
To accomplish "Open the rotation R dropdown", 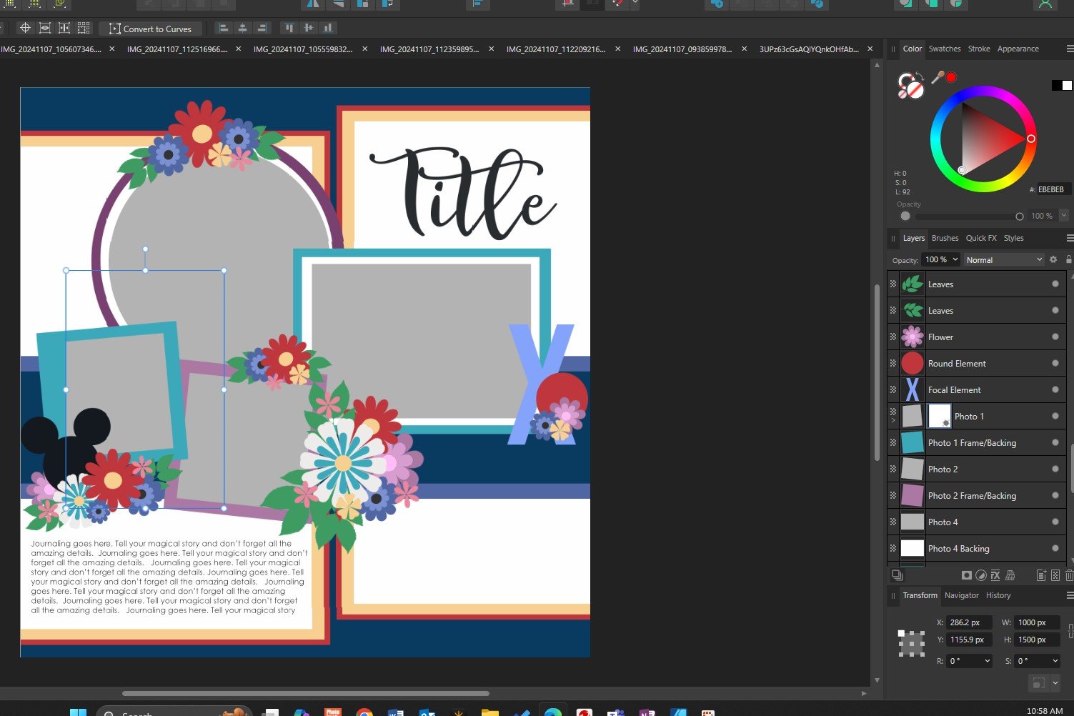I will click(987, 661).
